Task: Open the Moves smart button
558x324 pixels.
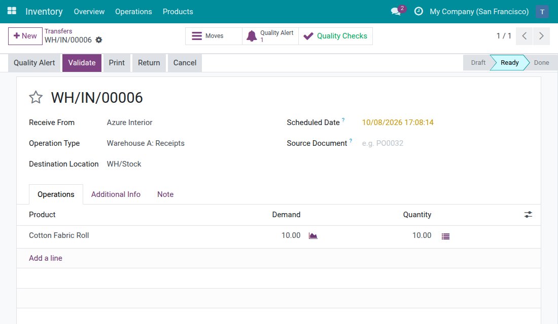Action: coord(214,36)
